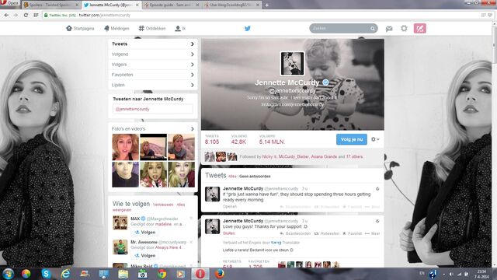497x280 pixels.
Task: Open Meldingen notifications
Action: [x=116, y=28]
